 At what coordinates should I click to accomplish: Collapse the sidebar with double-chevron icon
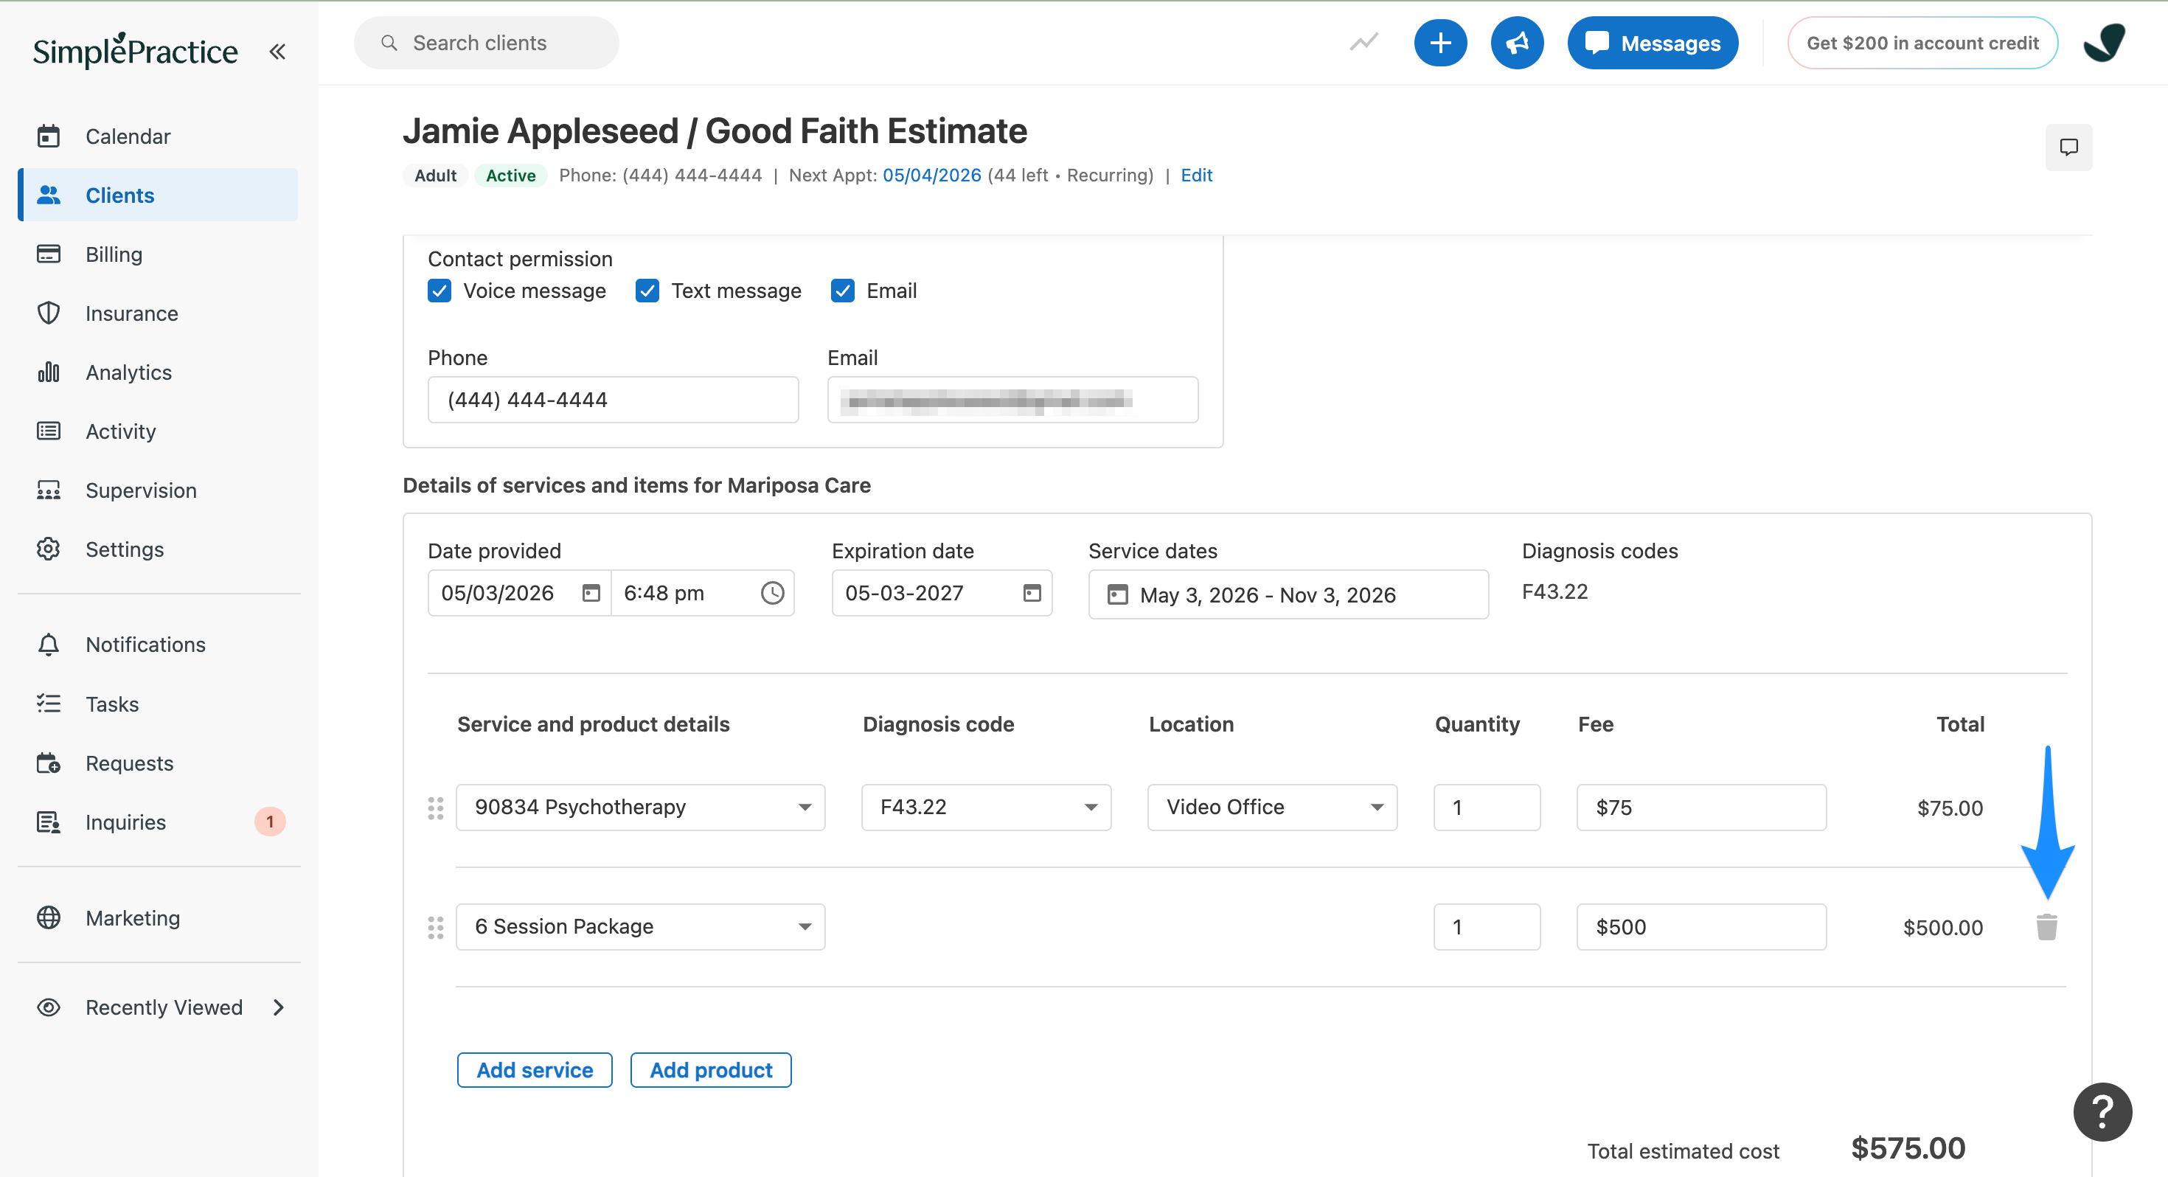[277, 52]
